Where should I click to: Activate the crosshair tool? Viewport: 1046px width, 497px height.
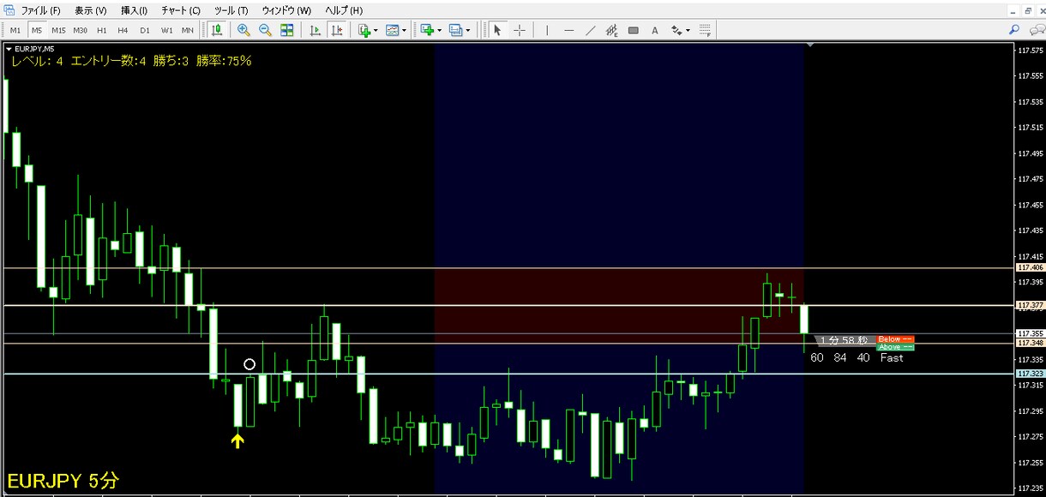pyautogui.click(x=520, y=30)
